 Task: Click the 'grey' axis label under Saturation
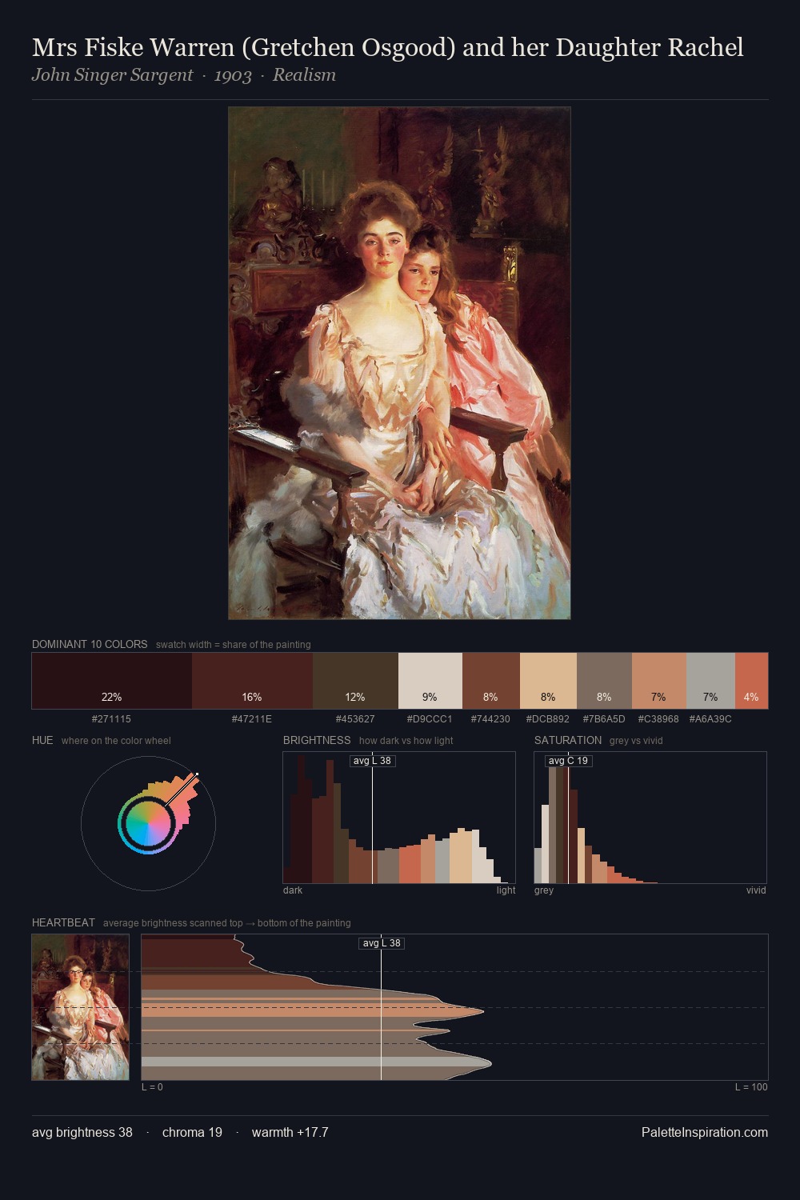pyautogui.click(x=544, y=890)
